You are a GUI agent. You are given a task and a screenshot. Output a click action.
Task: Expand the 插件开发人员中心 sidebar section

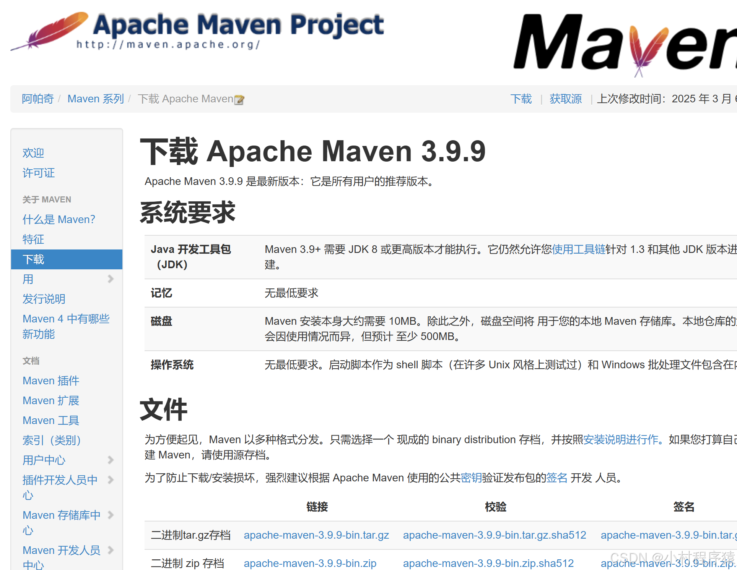tap(111, 480)
